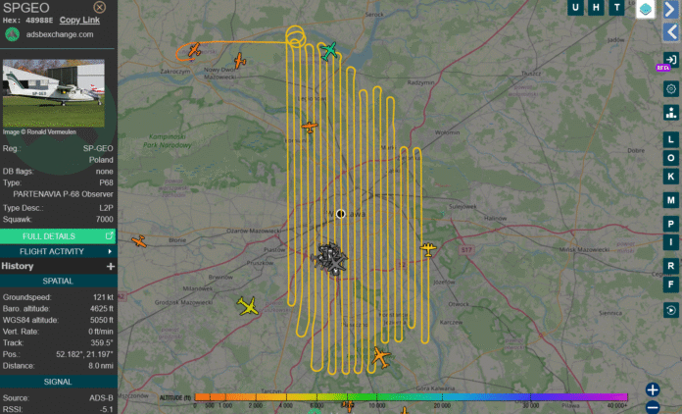Click the M button in right sidebar

[x=671, y=199]
